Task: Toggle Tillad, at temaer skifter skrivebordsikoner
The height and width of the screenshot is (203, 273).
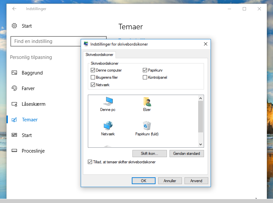Action: click(x=90, y=162)
